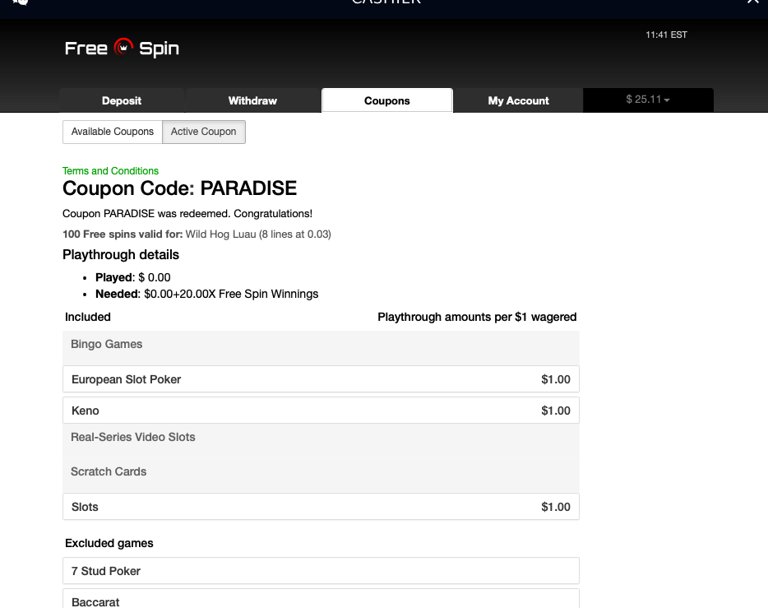
Task: Switch to Available Coupons view
Action: (112, 132)
